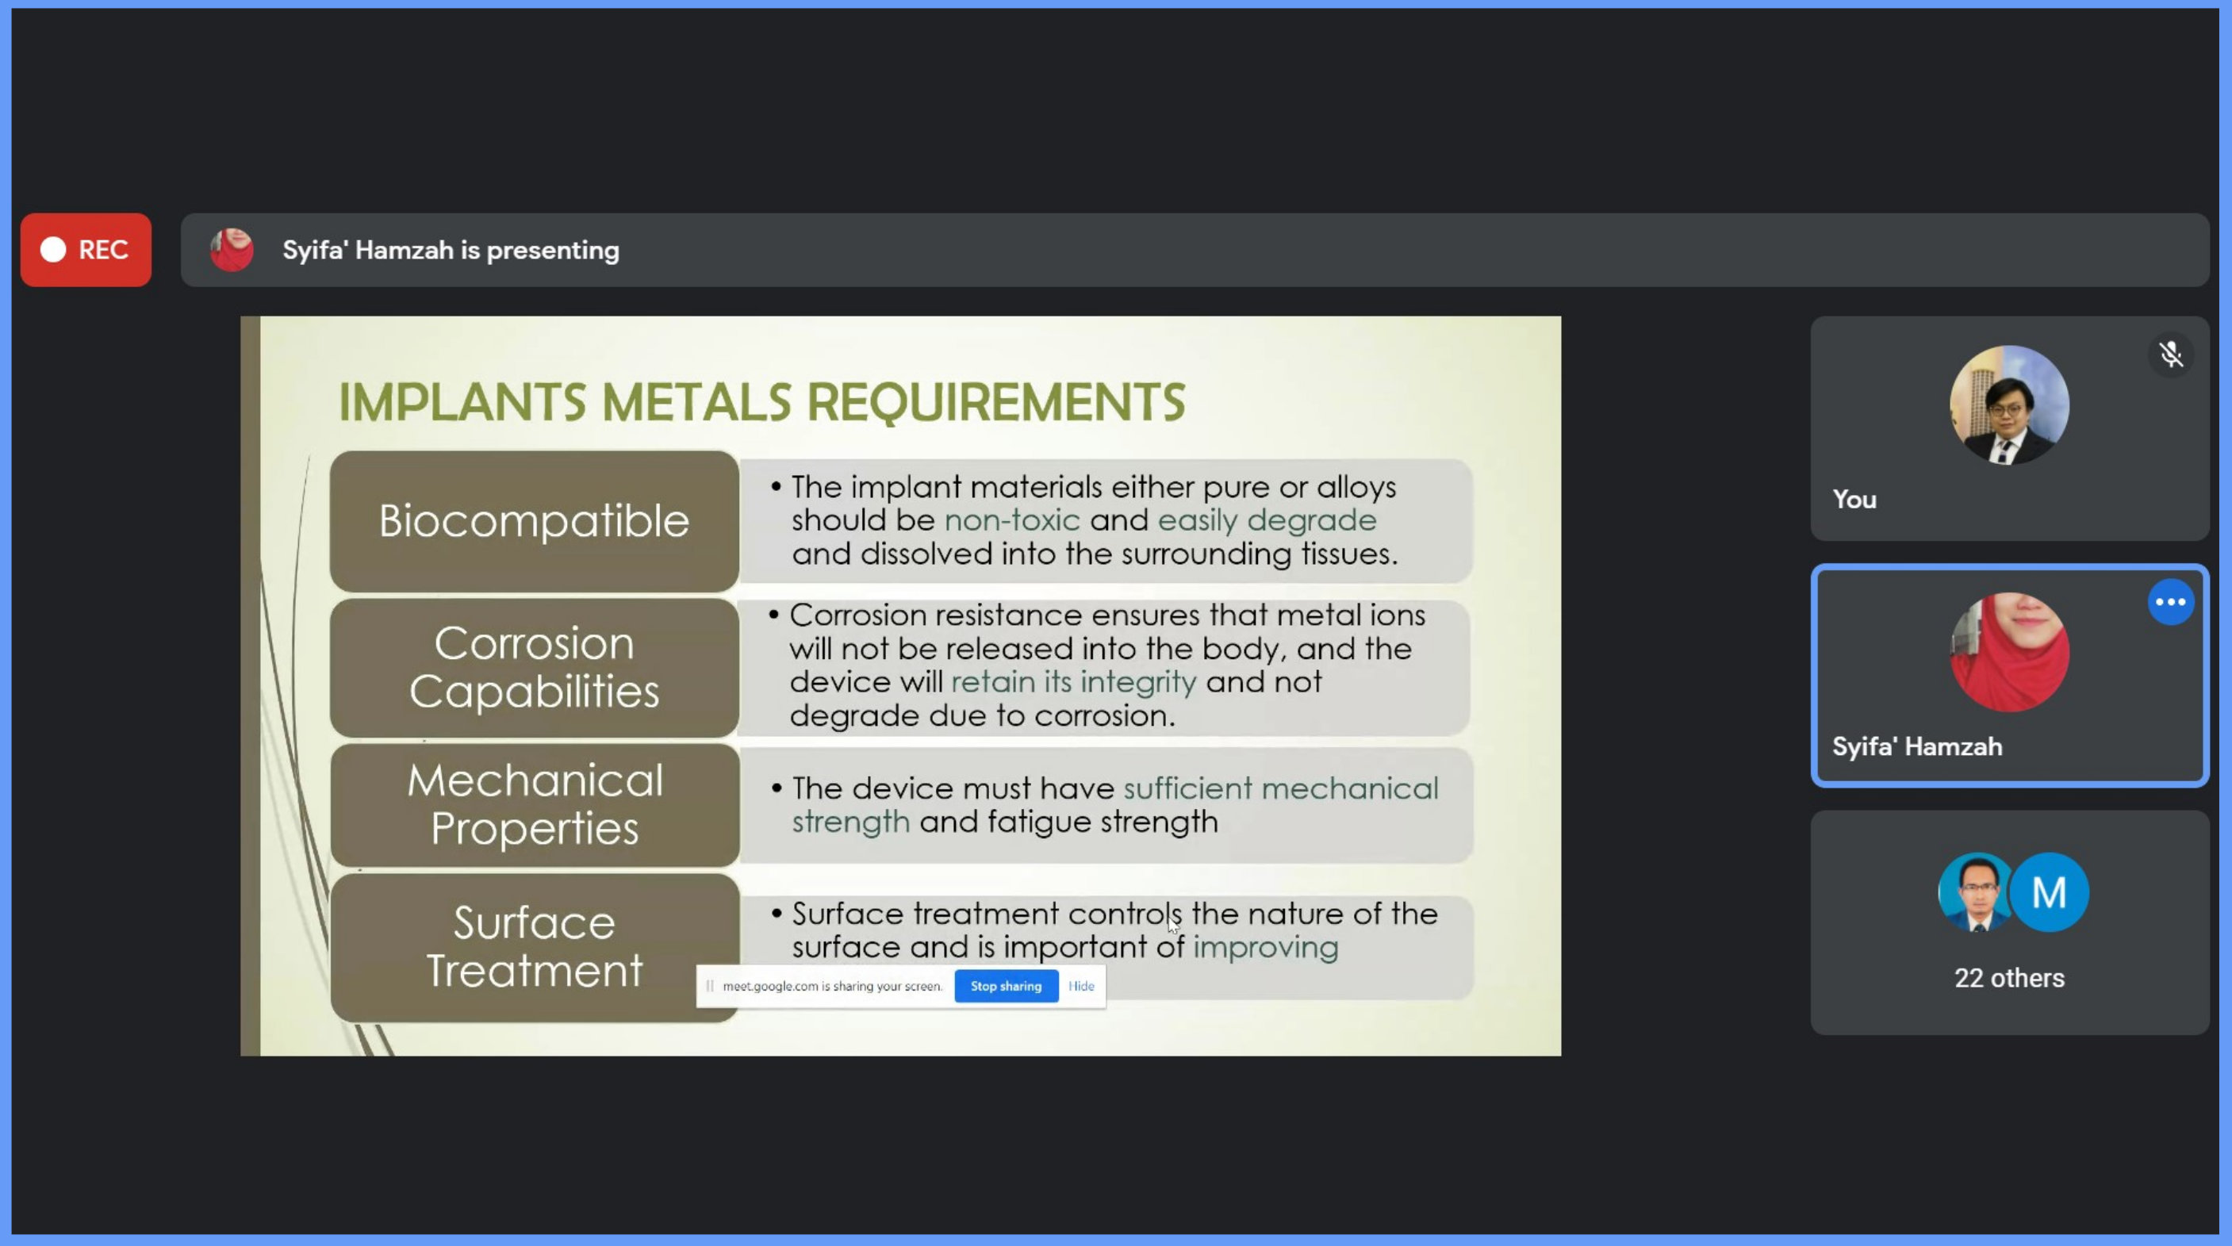Click your own profile avatar in You tile
2232x1246 pixels.
(2009, 405)
